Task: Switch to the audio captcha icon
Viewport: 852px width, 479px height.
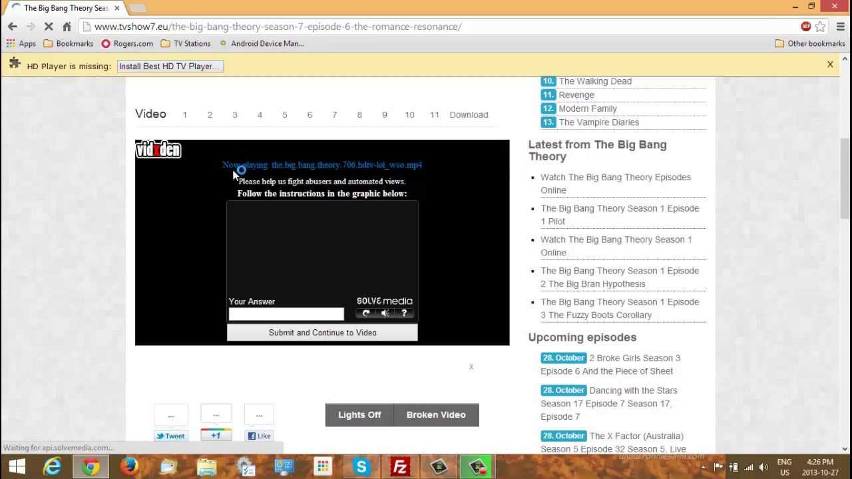Action: pyautogui.click(x=385, y=313)
